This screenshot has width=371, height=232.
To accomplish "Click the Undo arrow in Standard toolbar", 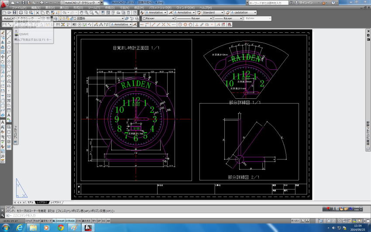I will [x=64, y=13].
